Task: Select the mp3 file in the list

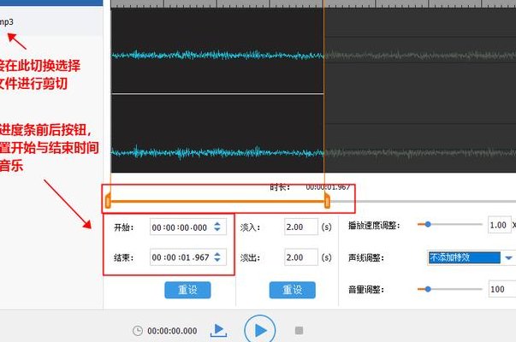Action: point(51,22)
